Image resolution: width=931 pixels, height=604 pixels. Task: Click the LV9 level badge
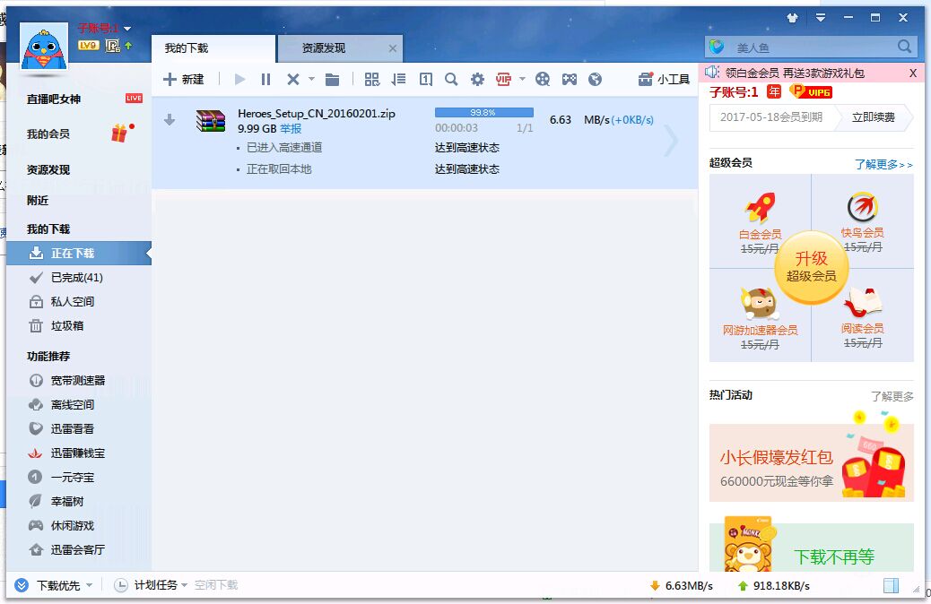(89, 45)
